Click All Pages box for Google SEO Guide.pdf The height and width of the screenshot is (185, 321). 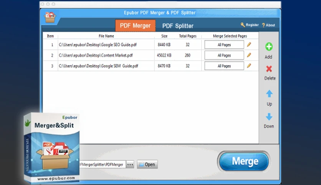click(x=224, y=45)
